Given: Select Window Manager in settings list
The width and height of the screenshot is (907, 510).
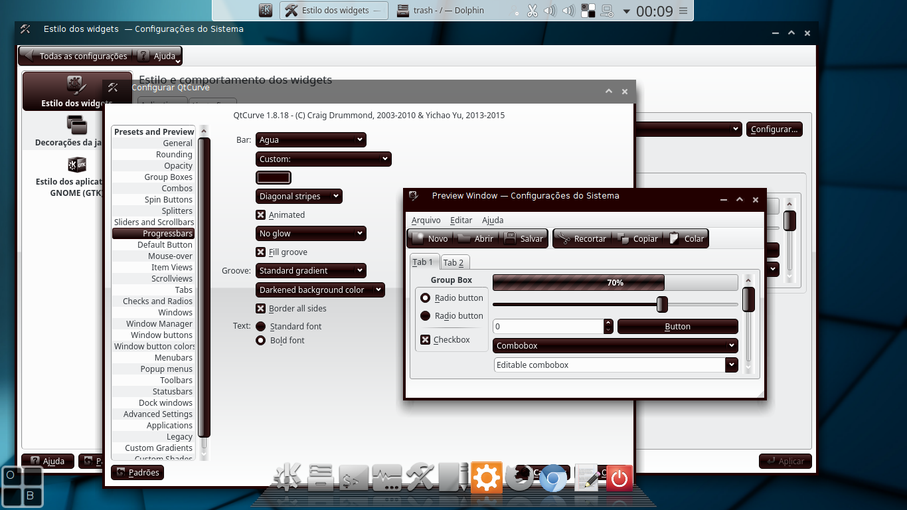Looking at the screenshot, I should (153, 323).
